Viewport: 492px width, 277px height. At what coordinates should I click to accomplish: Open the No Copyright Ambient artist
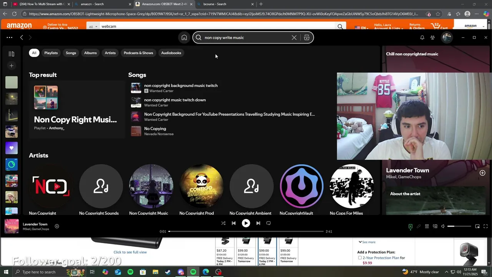[251, 186]
